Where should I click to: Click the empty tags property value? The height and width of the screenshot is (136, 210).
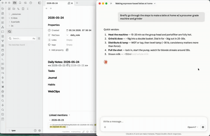click(69, 45)
